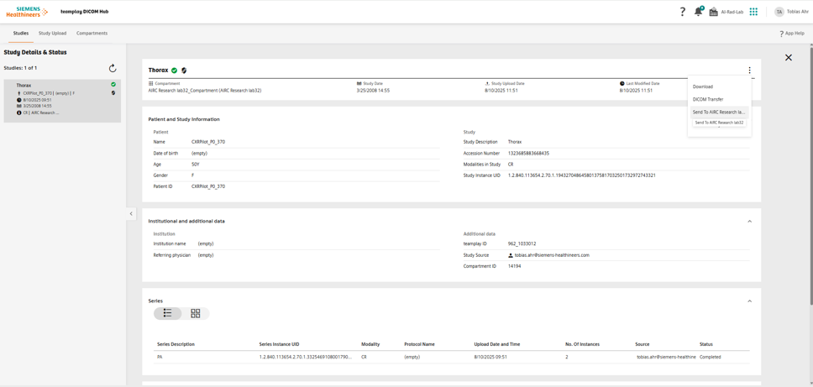This screenshot has width=813, height=387.
Task: Open the three-dot study options menu
Action: (749, 71)
